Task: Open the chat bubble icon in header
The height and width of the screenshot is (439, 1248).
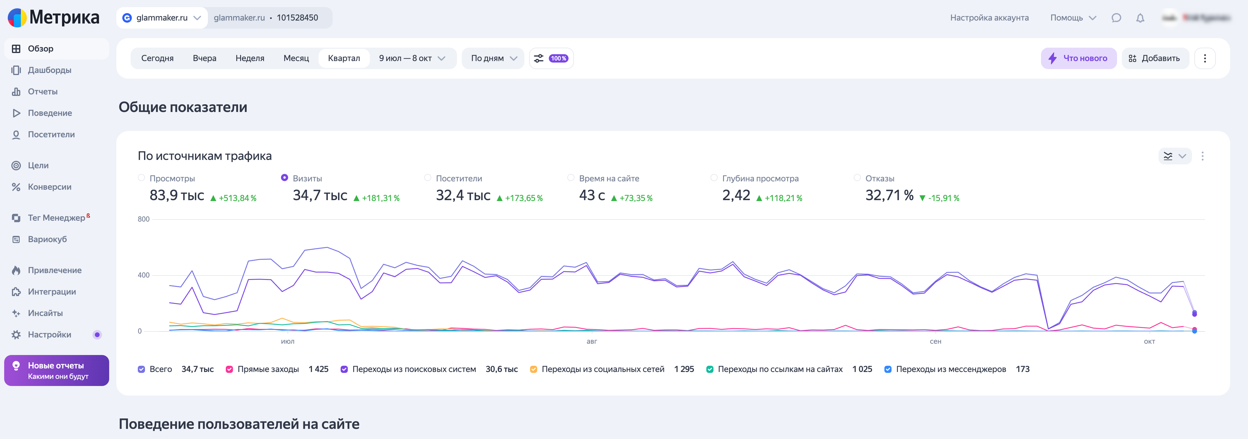Action: [x=1116, y=18]
